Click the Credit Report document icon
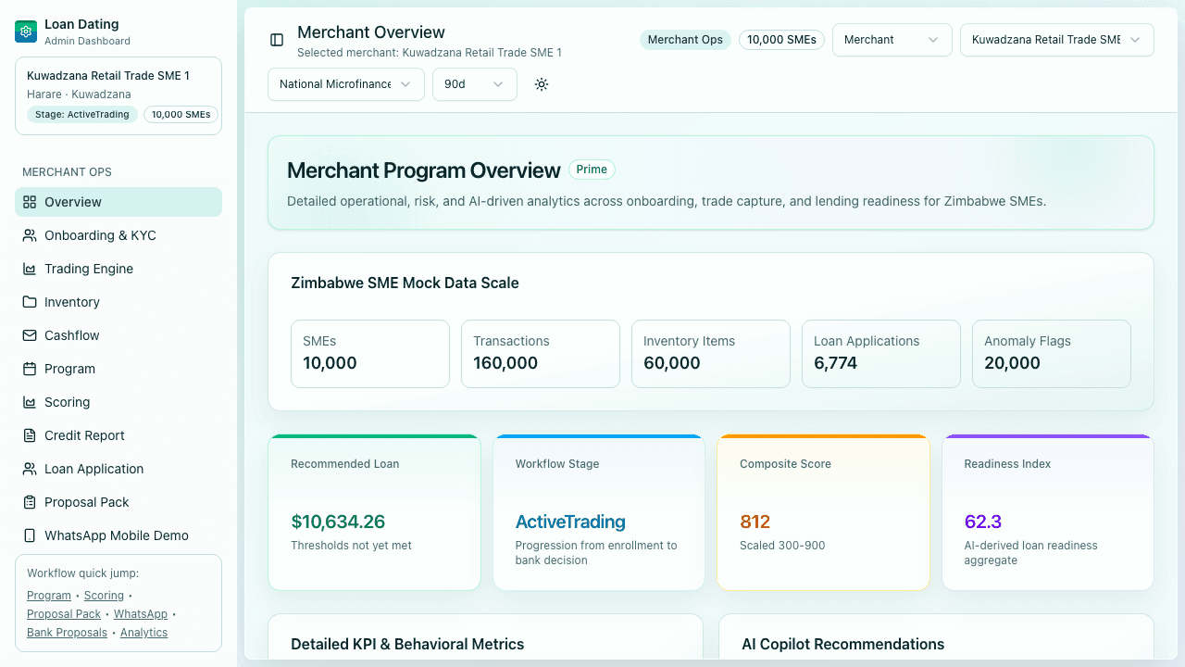1185x667 pixels. point(29,435)
